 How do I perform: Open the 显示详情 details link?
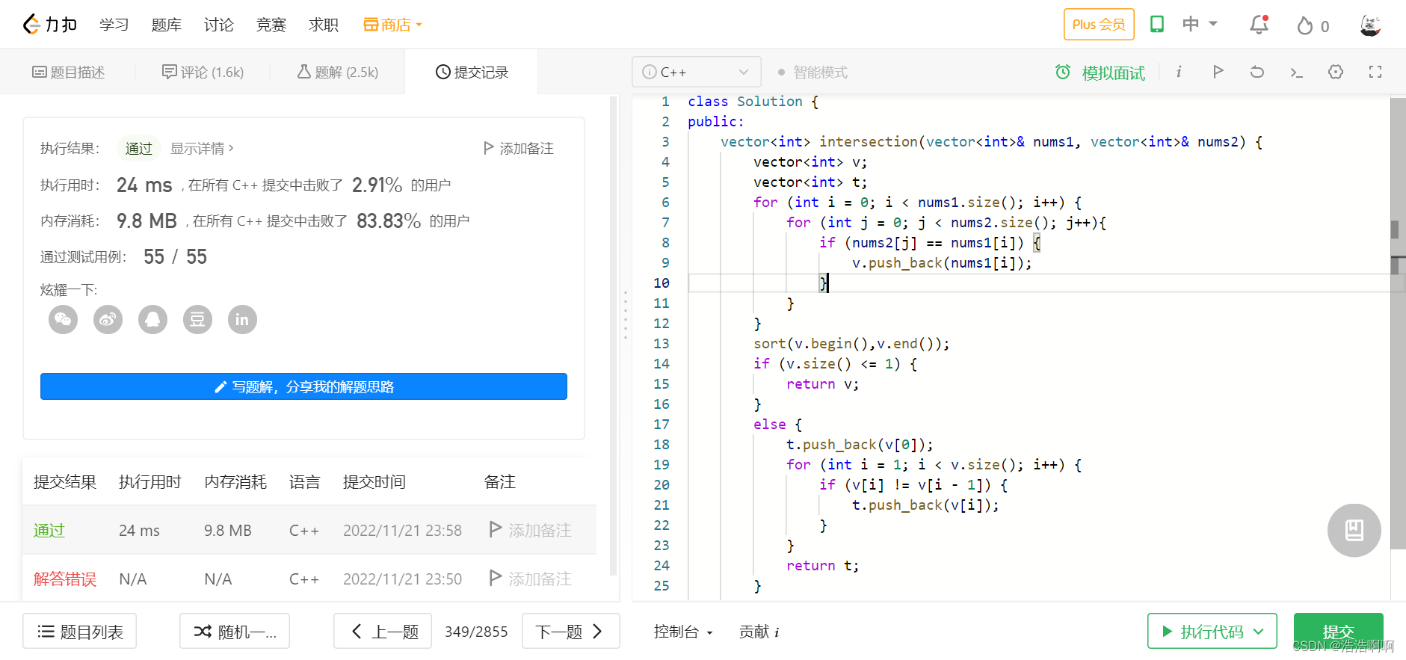pyautogui.click(x=202, y=148)
